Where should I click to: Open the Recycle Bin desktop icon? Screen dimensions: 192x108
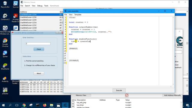tap(5, 4)
